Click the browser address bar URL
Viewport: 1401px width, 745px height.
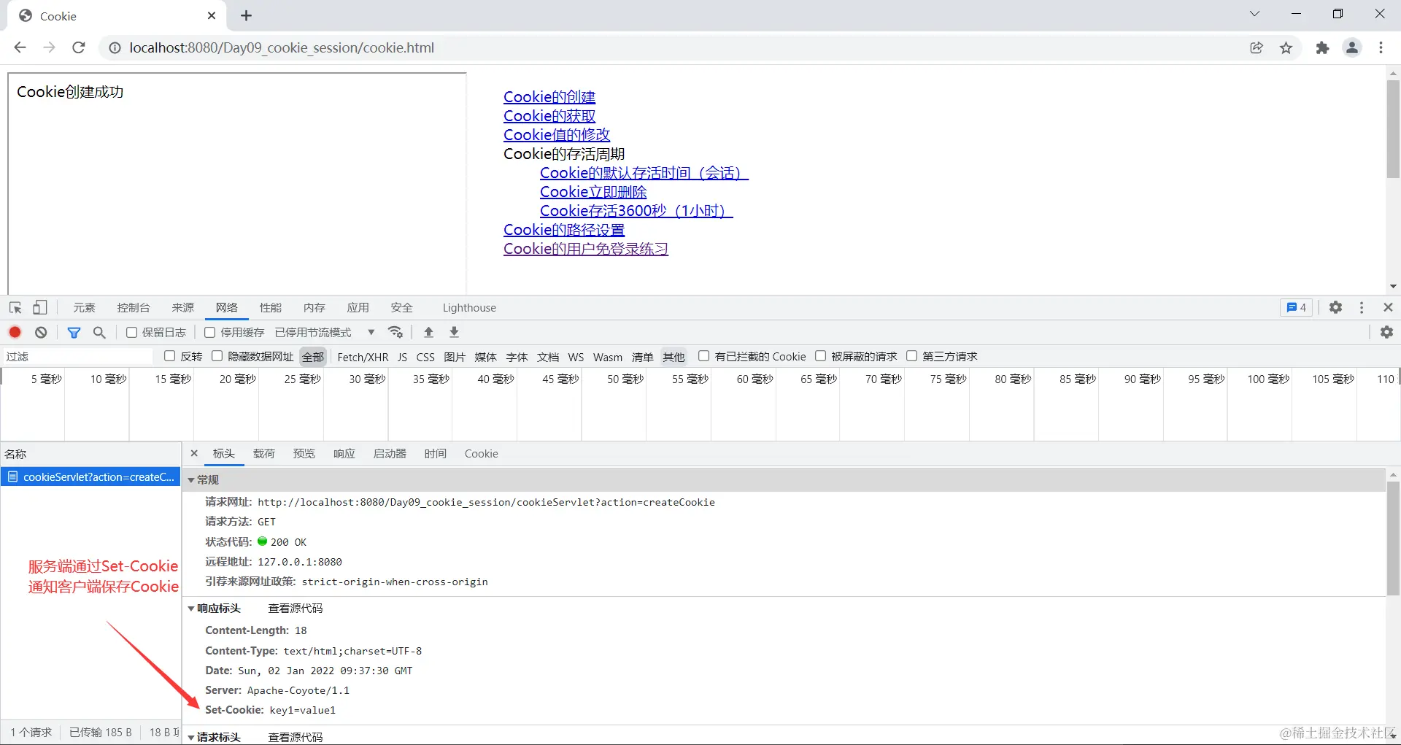[282, 47]
